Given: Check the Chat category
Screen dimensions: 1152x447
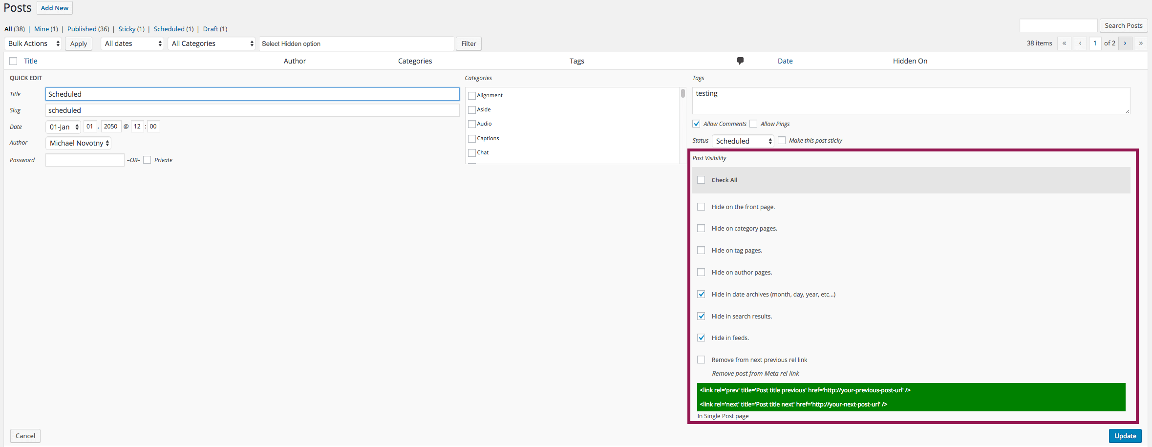Looking at the screenshot, I should point(472,153).
